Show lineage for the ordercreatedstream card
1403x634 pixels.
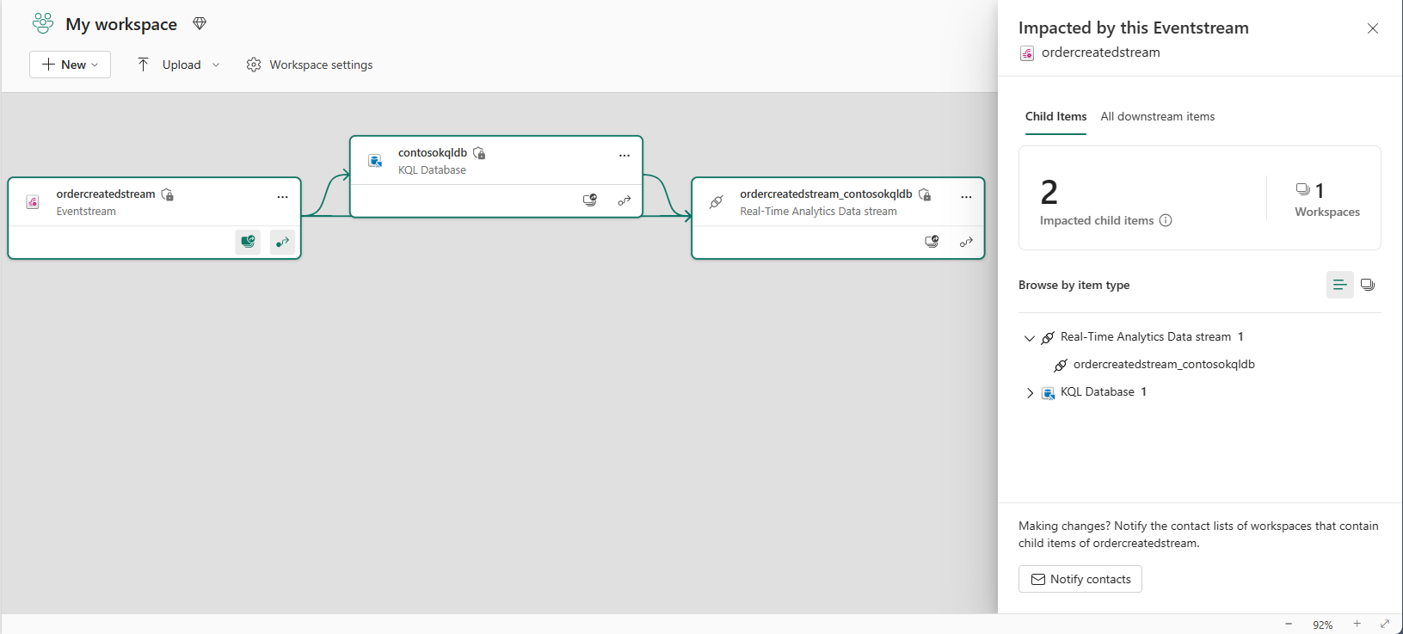coord(282,242)
